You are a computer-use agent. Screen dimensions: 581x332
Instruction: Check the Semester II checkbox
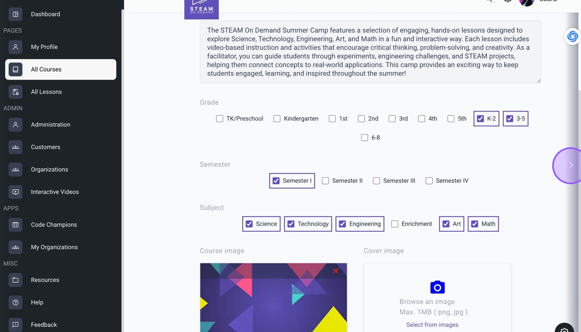pyautogui.click(x=325, y=181)
